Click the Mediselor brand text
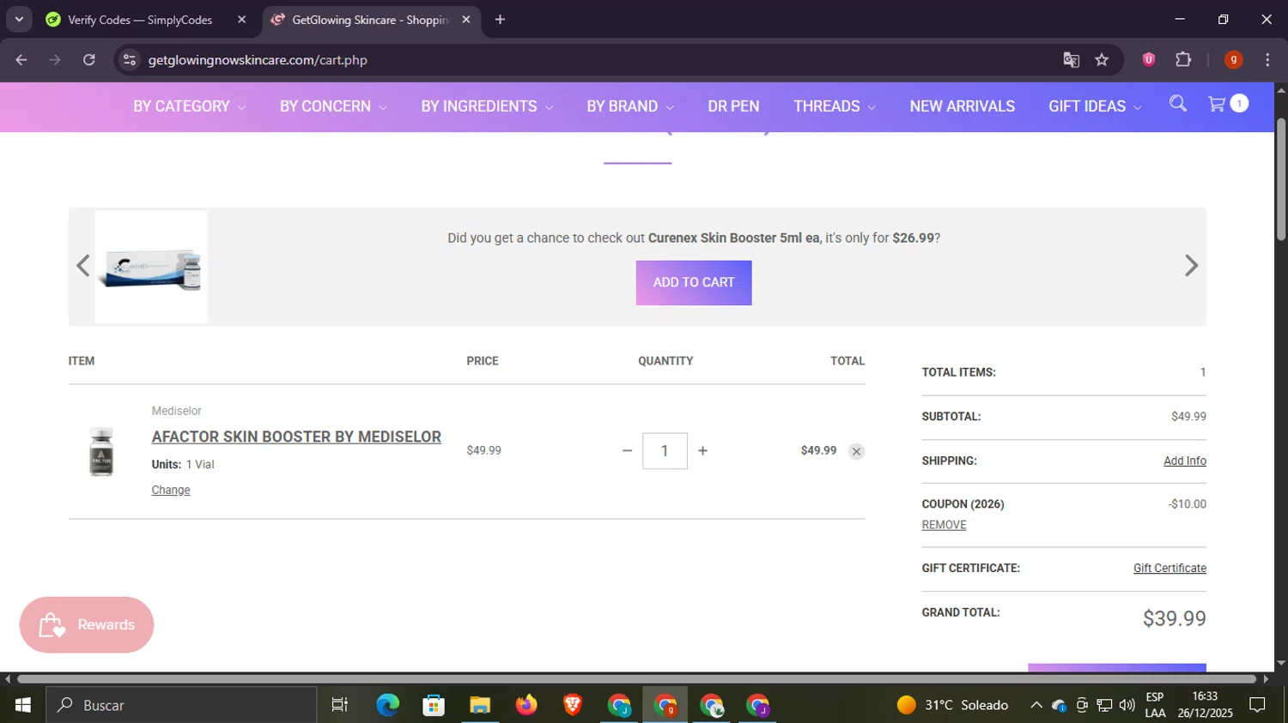The height and width of the screenshot is (723, 1288). [177, 411]
